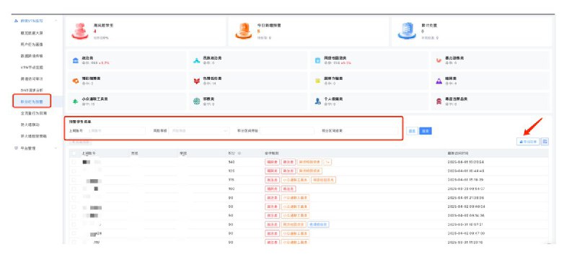Check the row with score 125
Image resolution: width=577 pixels, height=272 pixels.
point(74,171)
